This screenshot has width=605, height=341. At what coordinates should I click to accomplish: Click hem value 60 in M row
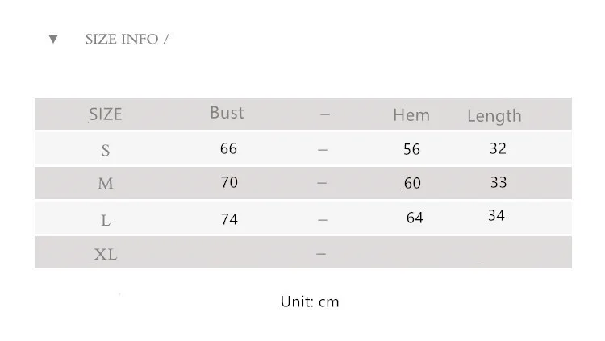(x=412, y=184)
